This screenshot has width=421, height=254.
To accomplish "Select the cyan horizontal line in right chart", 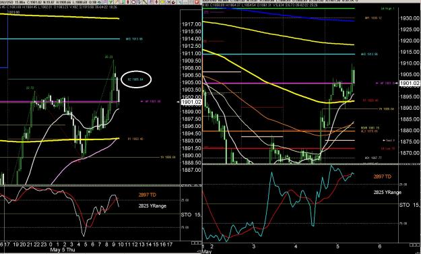I will (279, 55).
